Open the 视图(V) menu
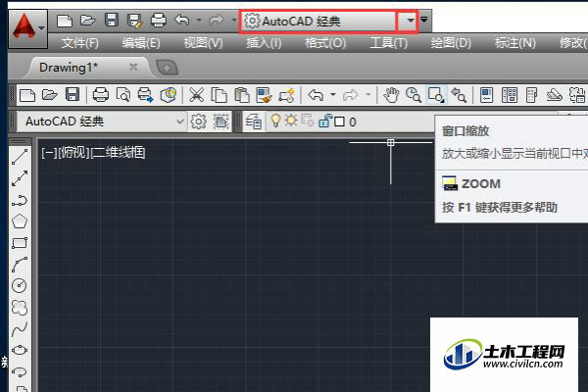The height and width of the screenshot is (392, 588). (x=203, y=43)
